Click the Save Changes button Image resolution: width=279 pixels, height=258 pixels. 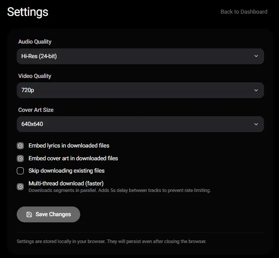[x=48, y=214]
